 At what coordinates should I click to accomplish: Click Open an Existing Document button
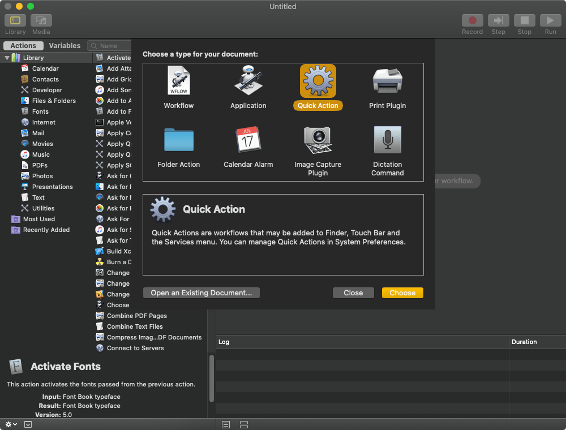pyautogui.click(x=201, y=293)
